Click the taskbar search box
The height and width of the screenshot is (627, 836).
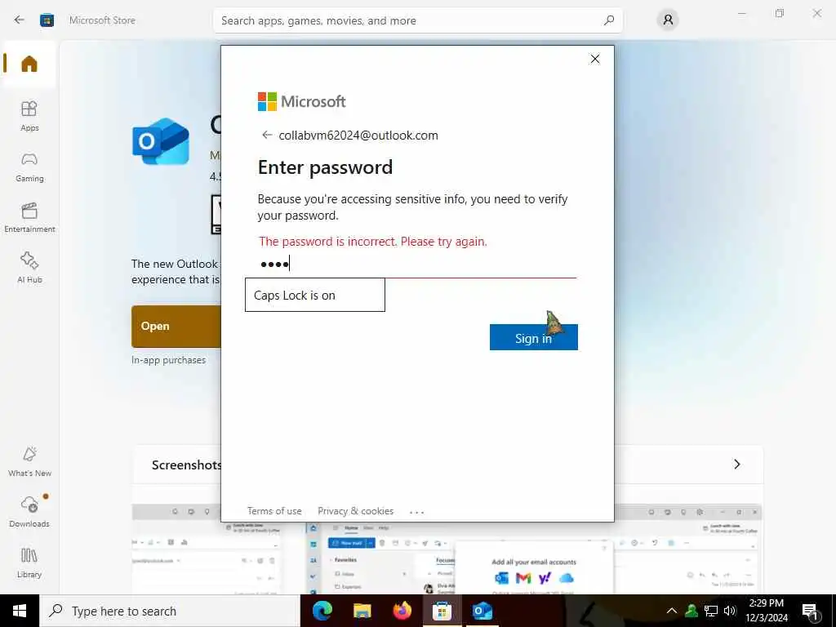coord(170,611)
